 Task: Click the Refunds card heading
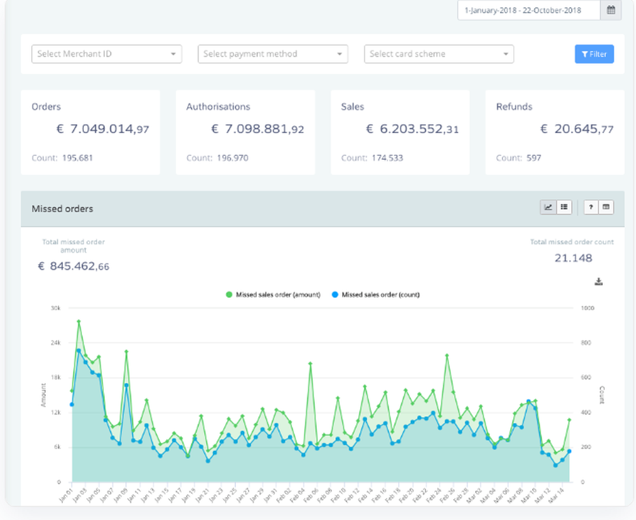514,107
